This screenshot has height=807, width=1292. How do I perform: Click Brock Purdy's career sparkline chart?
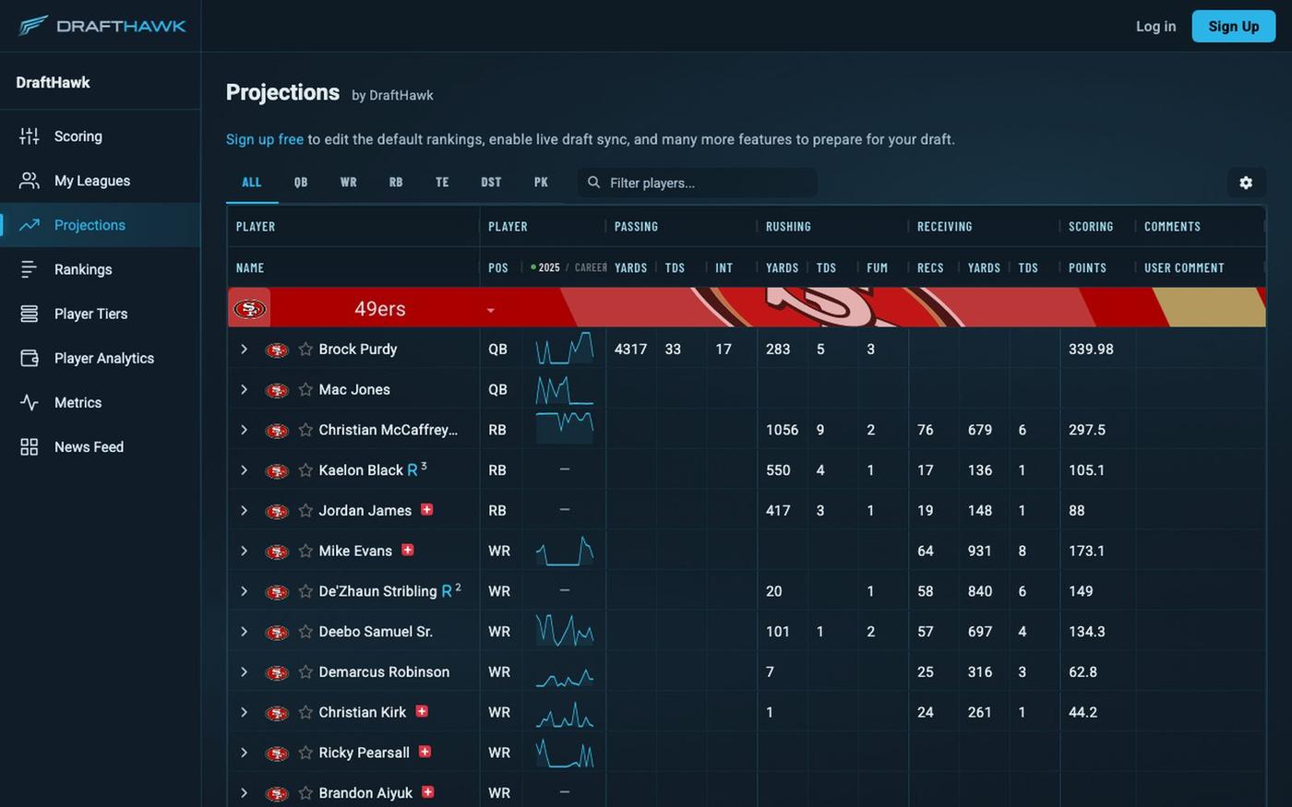pyautogui.click(x=565, y=349)
